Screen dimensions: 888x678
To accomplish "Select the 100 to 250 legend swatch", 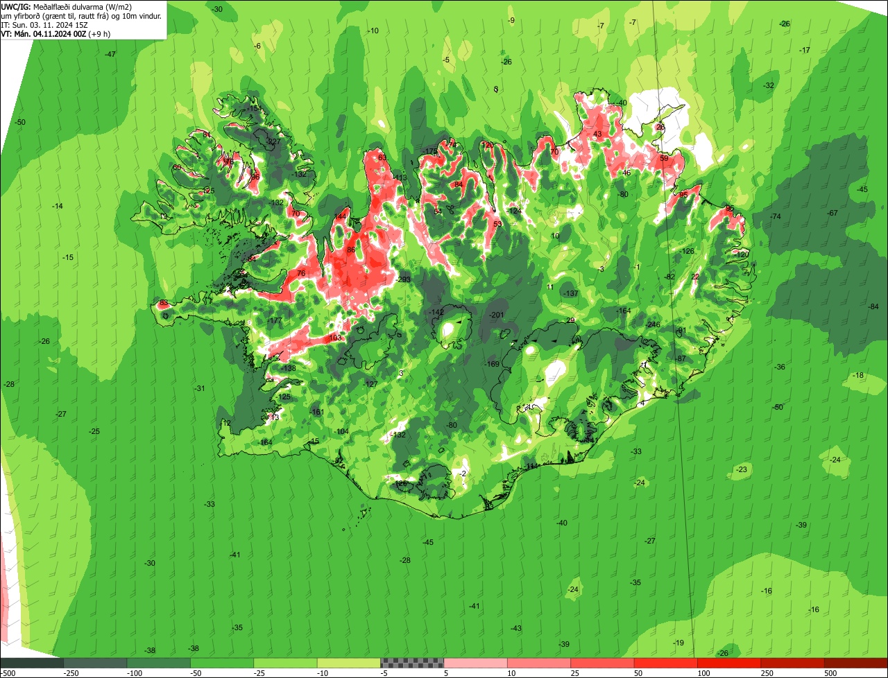I will 730,663.
